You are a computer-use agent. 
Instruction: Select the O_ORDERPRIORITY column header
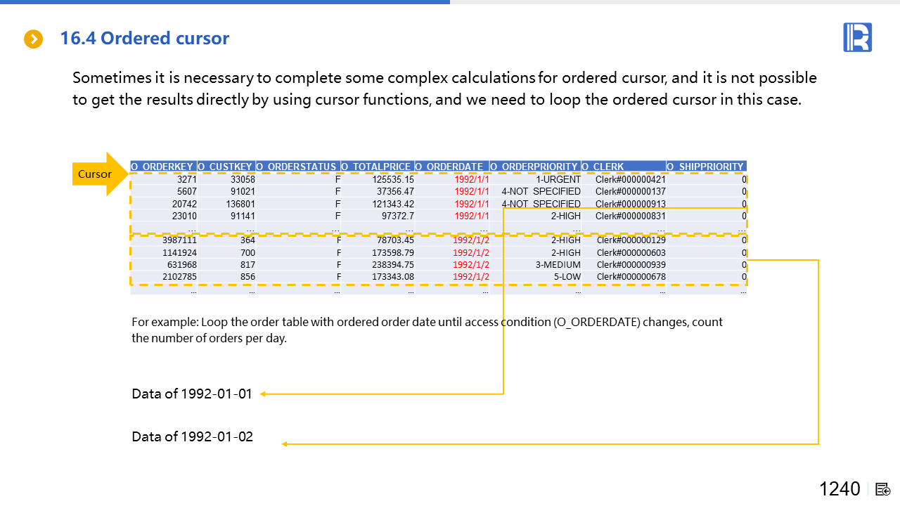tap(534, 167)
